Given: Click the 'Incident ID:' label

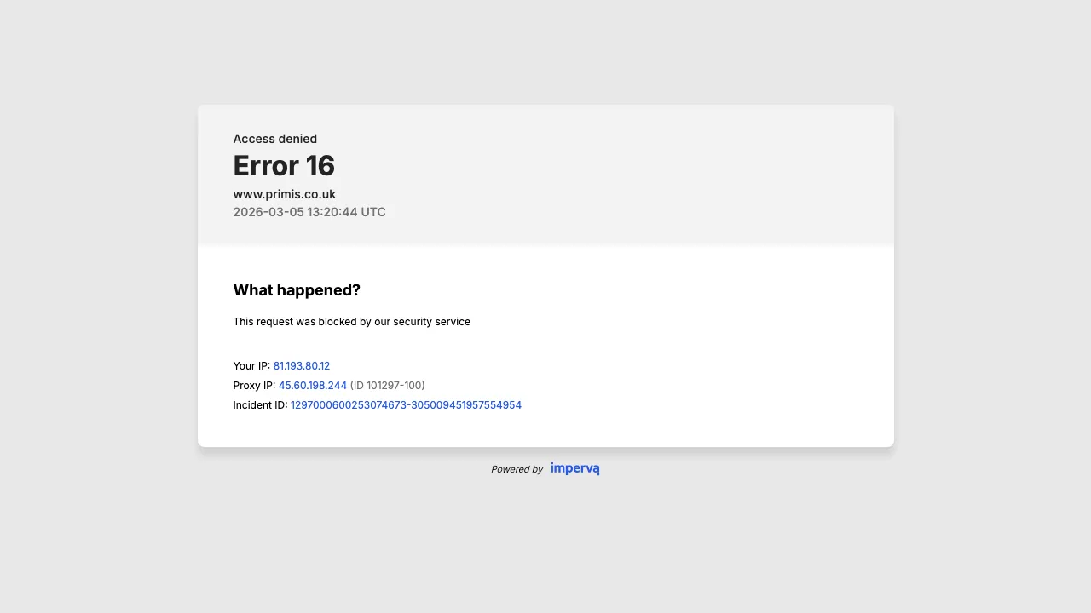Looking at the screenshot, I should click(260, 405).
